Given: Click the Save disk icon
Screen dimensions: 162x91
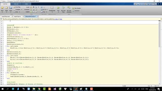Looking at the screenshot, I should pyautogui.click(x=11, y=8).
